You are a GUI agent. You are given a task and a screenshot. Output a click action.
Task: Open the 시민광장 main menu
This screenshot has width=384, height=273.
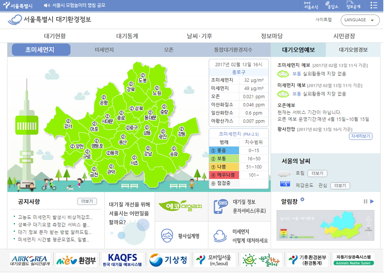click(344, 36)
